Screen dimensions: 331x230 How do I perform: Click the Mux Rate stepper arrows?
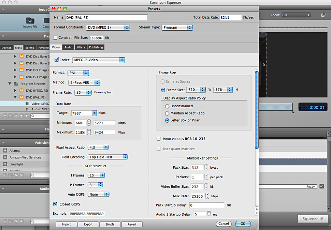pyautogui.click(x=207, y=196)
